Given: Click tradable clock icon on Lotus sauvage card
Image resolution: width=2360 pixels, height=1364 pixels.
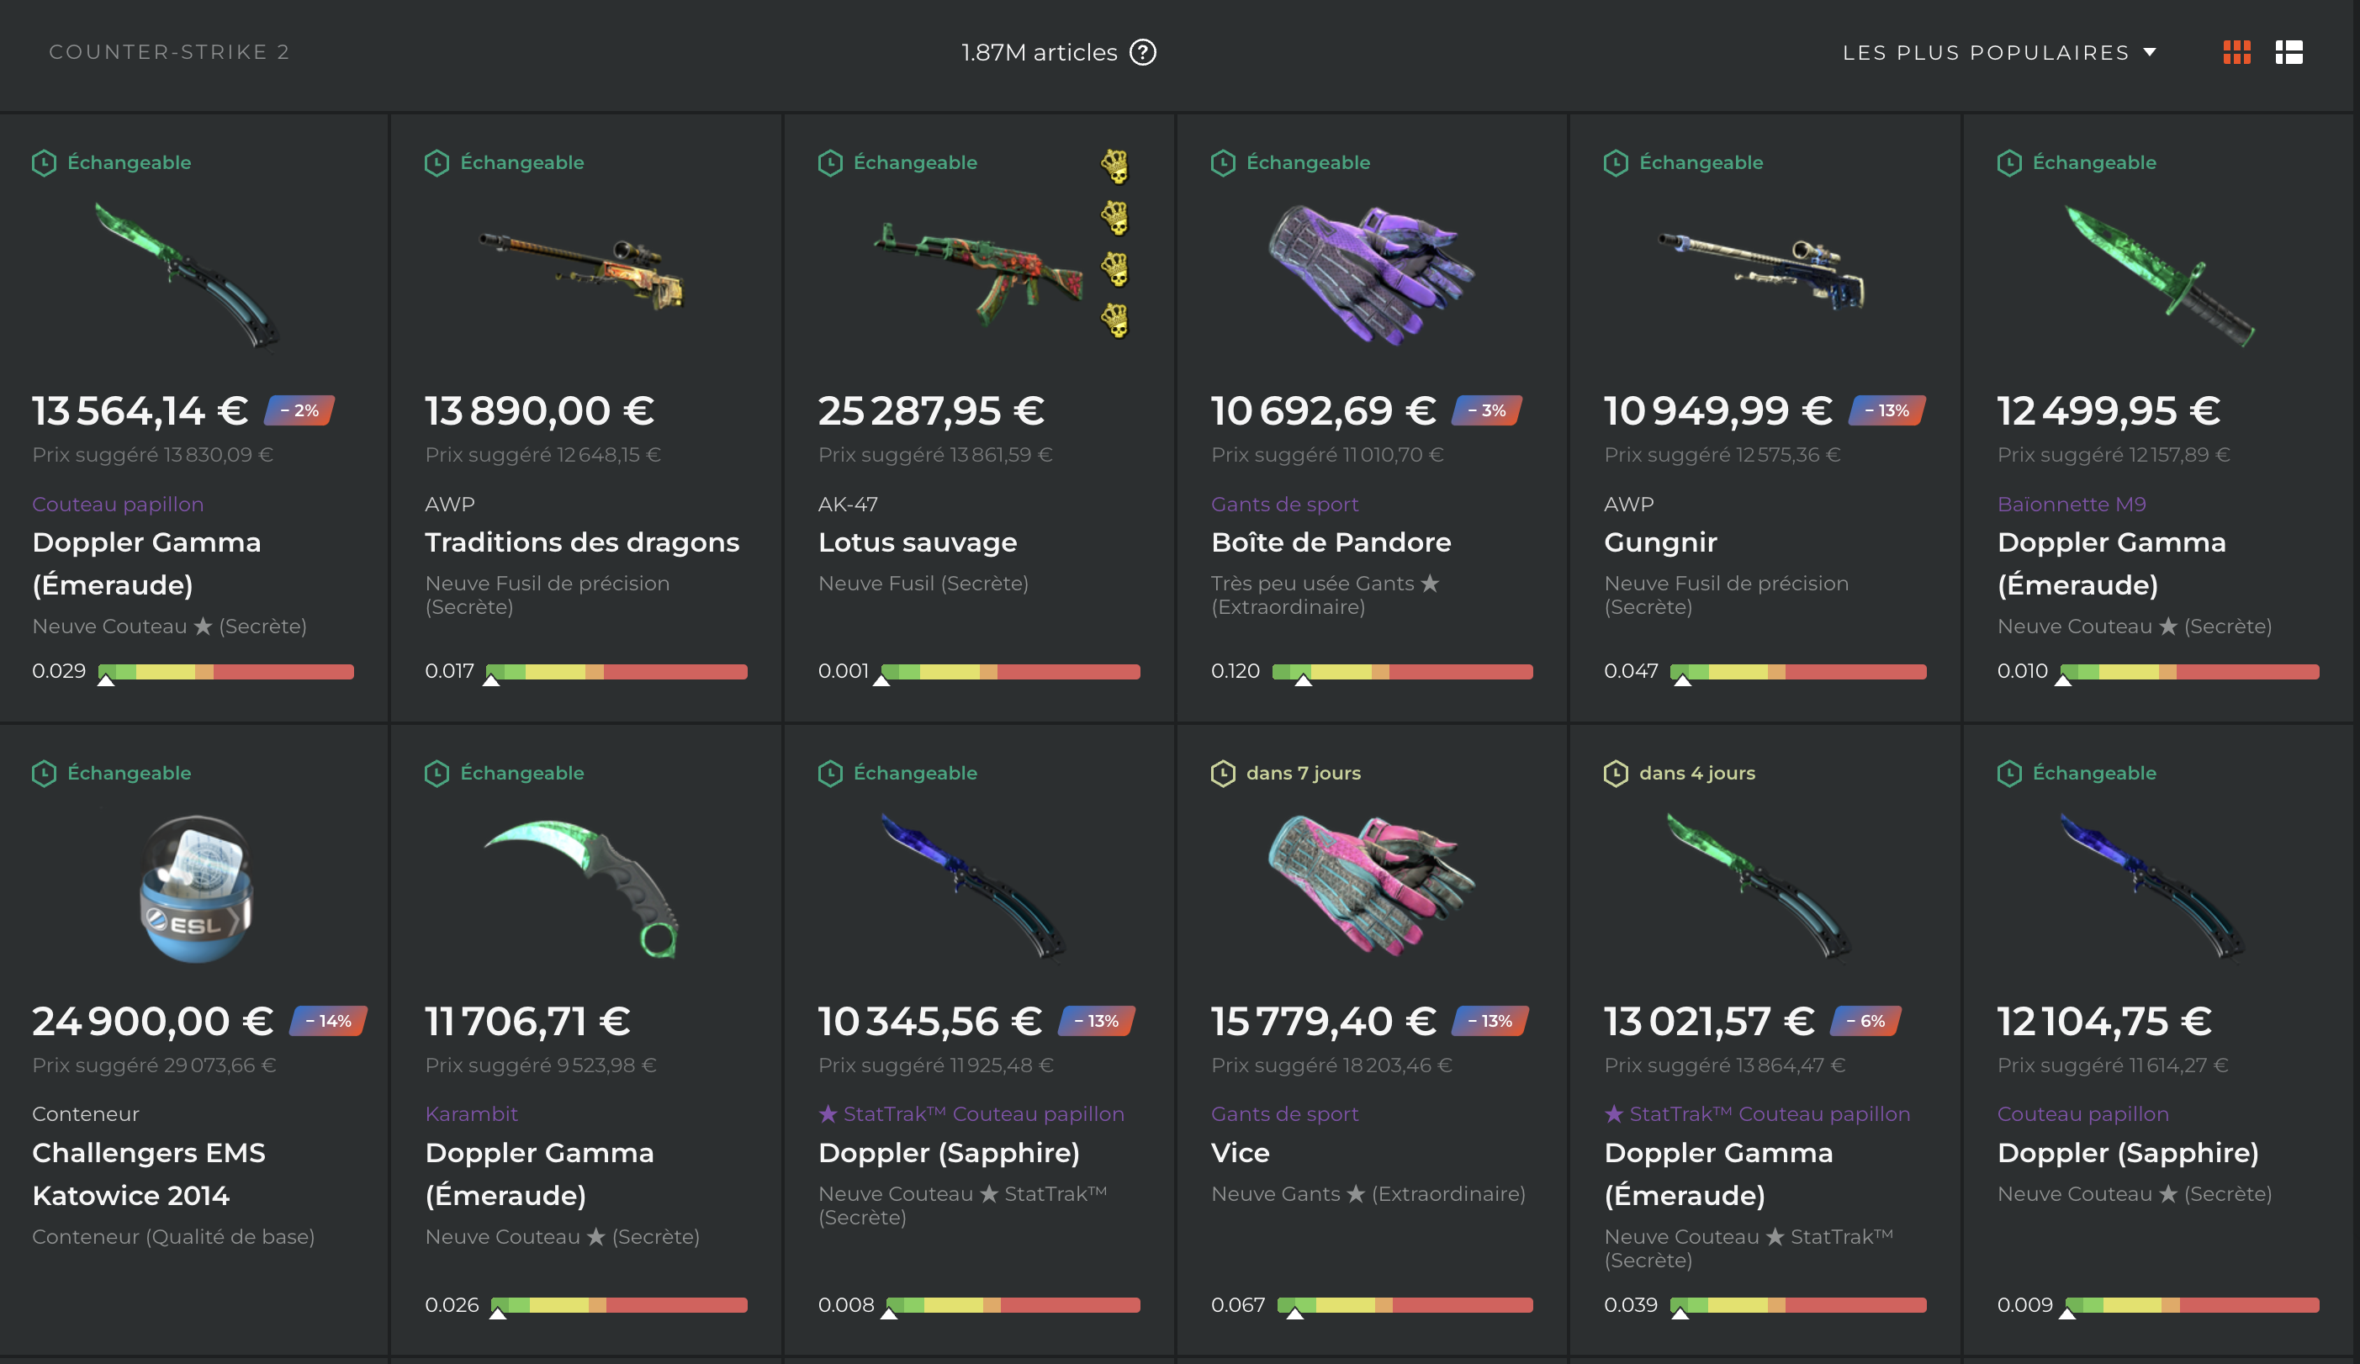Looking at the screenshot, I should coord(830,163).
